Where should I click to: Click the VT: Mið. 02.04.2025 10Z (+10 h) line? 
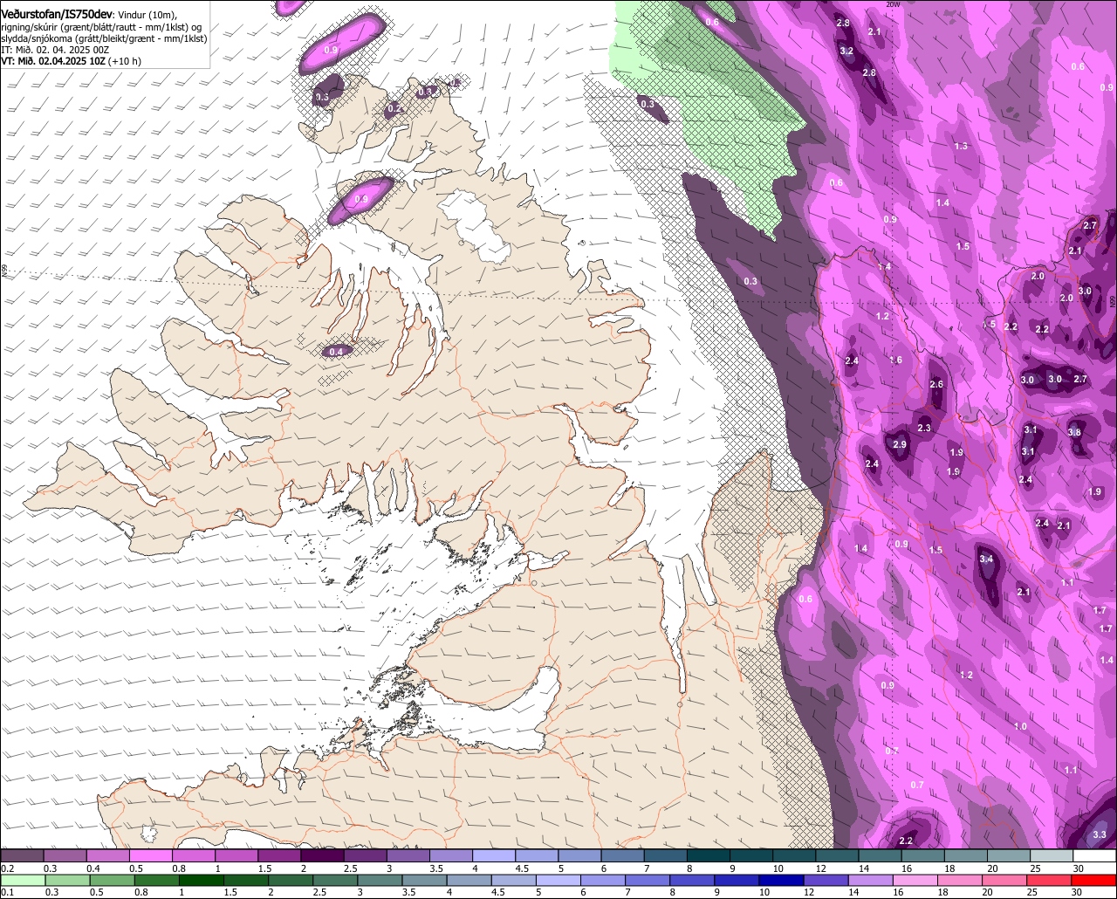(x=71, y=61)
